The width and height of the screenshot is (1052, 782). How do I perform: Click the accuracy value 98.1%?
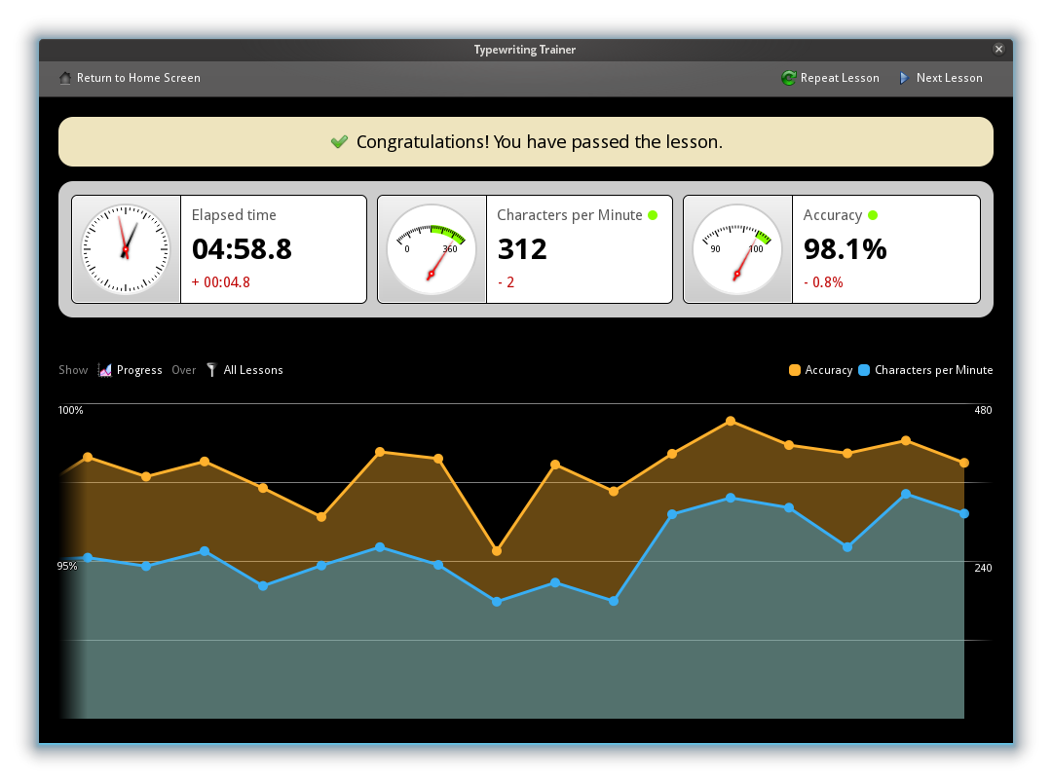pyautogui.click(x=845, y=249)
